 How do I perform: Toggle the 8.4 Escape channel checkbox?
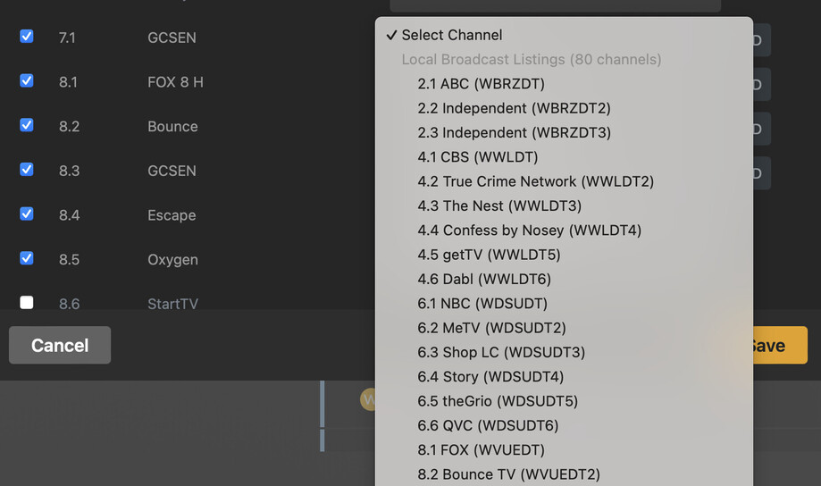tap(27, 214)
